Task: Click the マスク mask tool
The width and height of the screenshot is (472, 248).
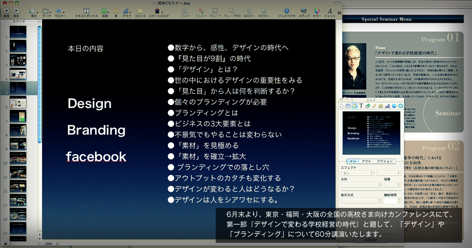Action: point(185,12)
